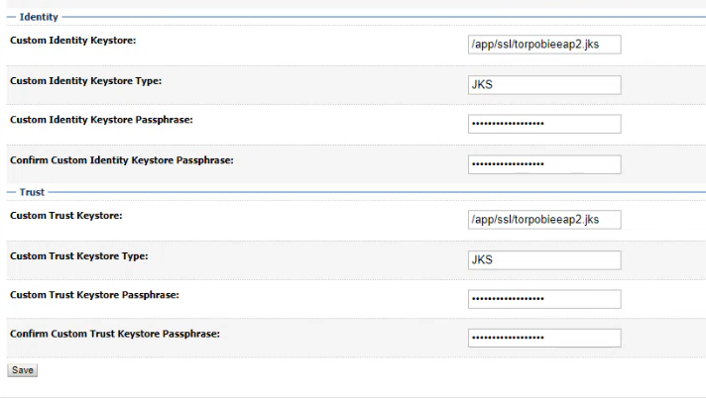
Task: Click the "Custom Trust Keystore Passphrase:" label
Action: (94, 294)
